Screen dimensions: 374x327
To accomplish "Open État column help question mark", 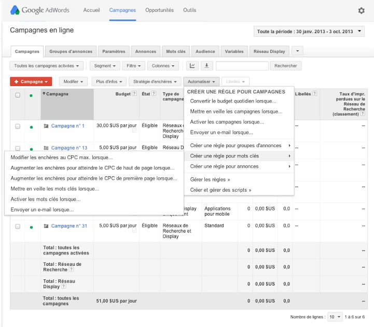I will pyautogui.click(x=154, y=93).
